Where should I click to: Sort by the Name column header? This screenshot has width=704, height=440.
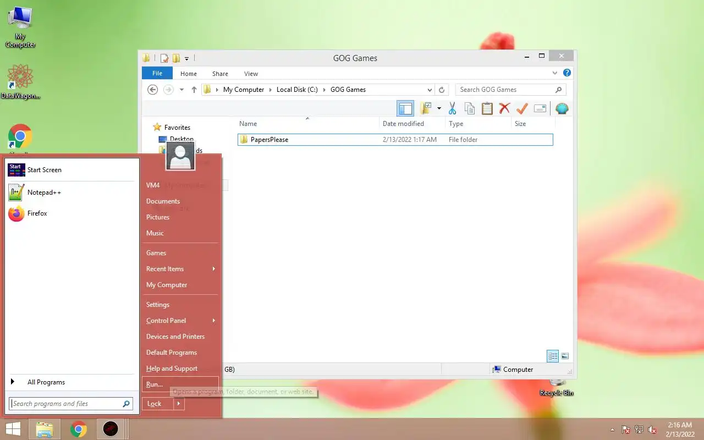coord(308,124)
